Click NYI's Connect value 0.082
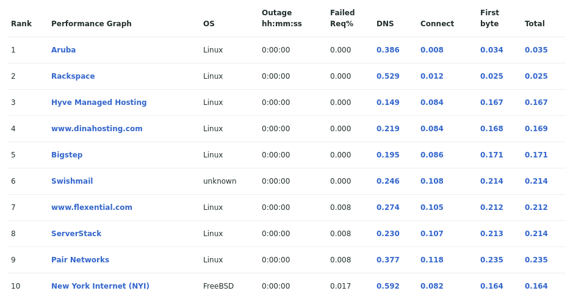This screenshot has height=299, width=573. pyautogui.click(x=431, y=286)
